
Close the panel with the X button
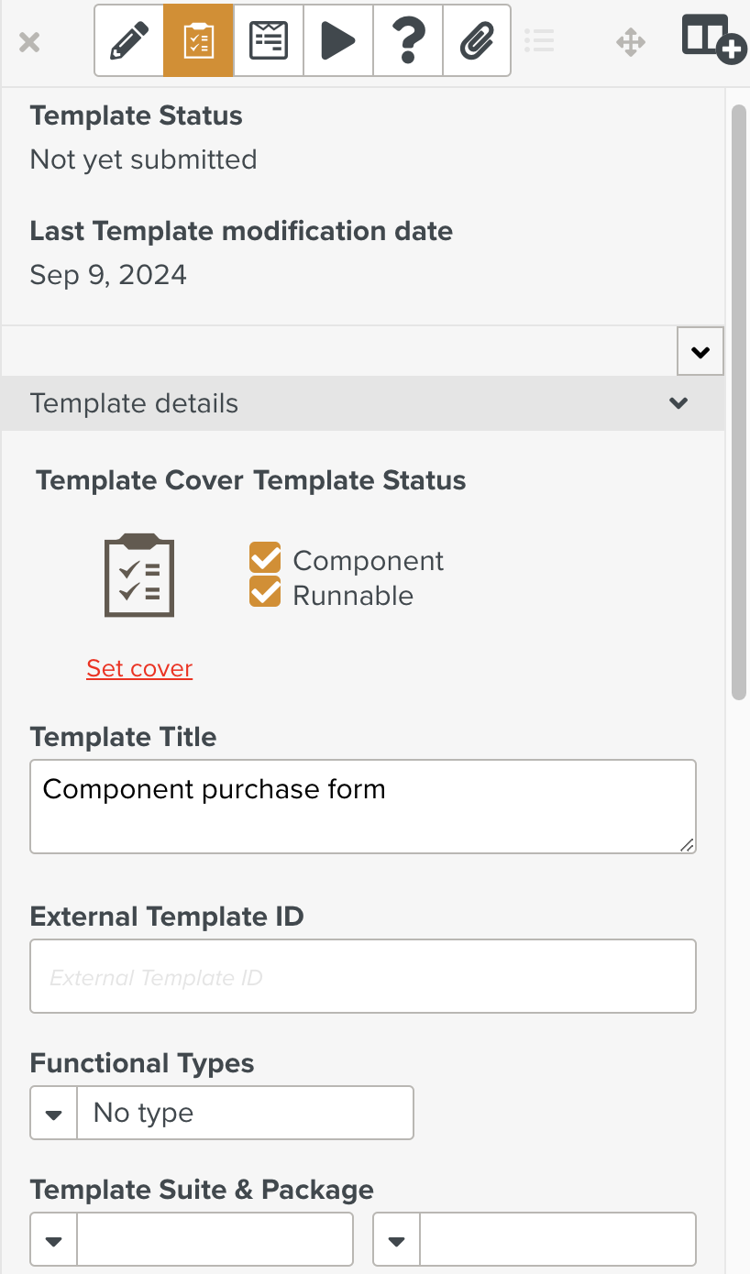click(29, 42)
